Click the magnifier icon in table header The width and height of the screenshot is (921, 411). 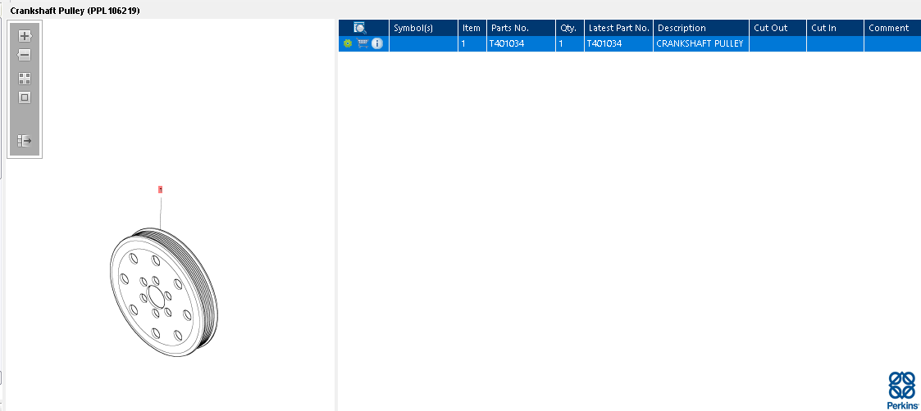pos(360,28)
